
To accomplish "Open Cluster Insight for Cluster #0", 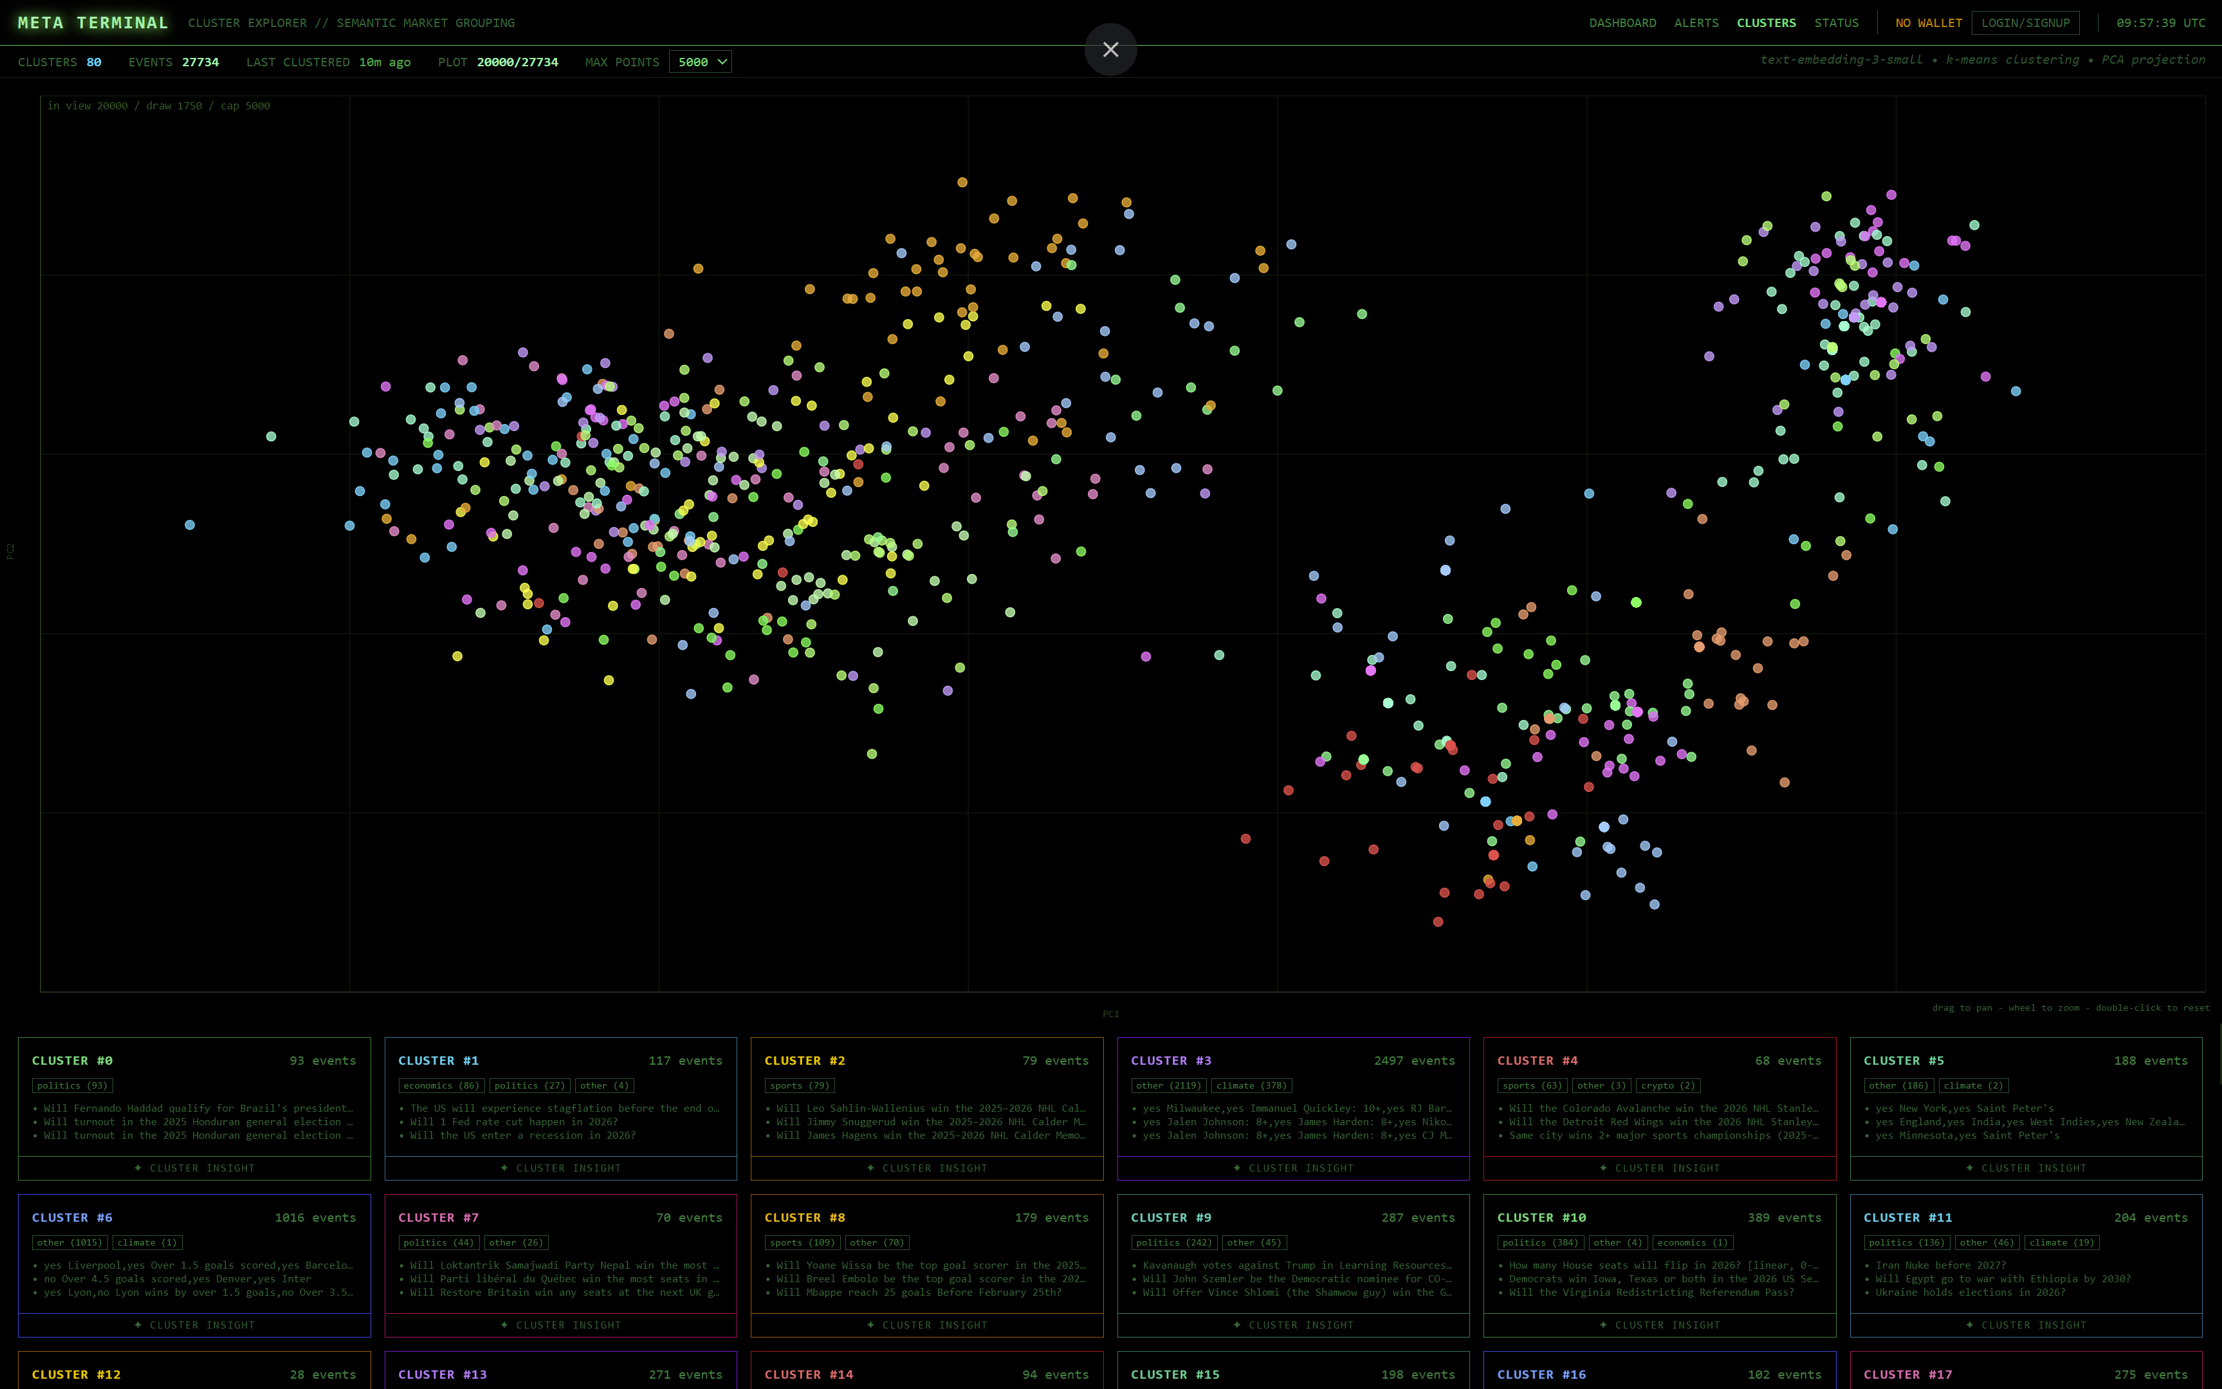I will pyautogui.click(x=194, y=1168).
